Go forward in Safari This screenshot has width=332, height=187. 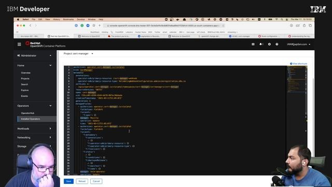coord(36,25)
